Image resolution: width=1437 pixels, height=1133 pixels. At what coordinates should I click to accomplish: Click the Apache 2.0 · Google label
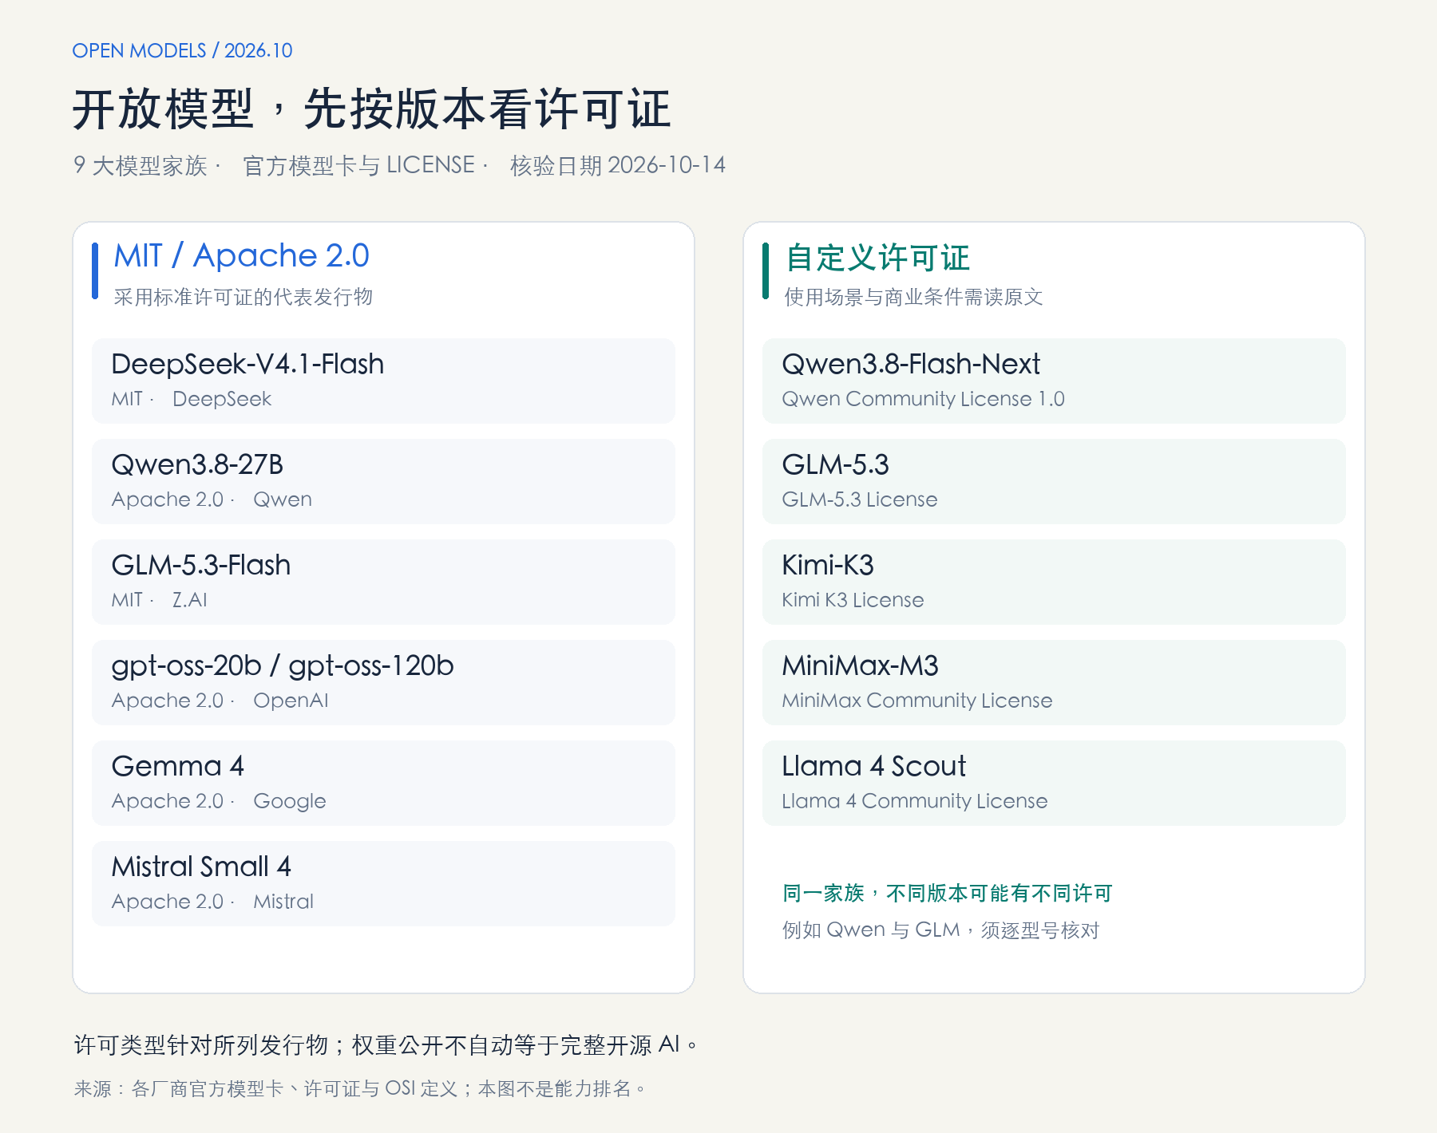click(x=219, y=801)
